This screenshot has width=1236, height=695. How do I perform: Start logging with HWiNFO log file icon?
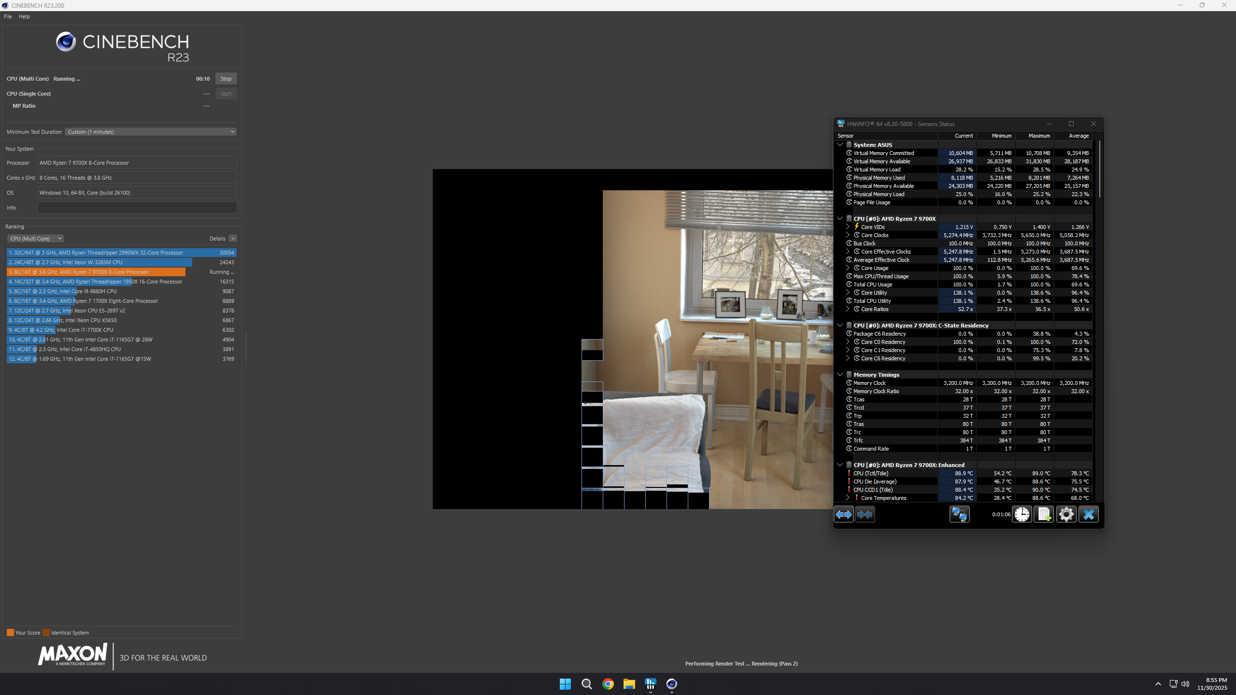point(1044,514)
